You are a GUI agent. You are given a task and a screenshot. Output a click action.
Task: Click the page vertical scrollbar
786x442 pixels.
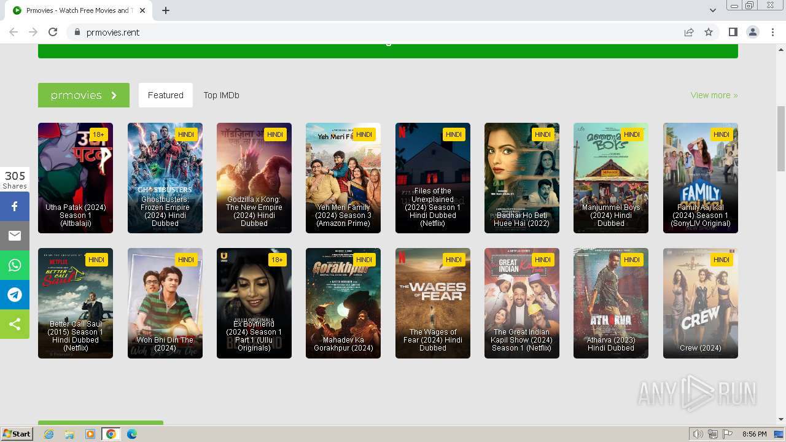coord(781,139)
